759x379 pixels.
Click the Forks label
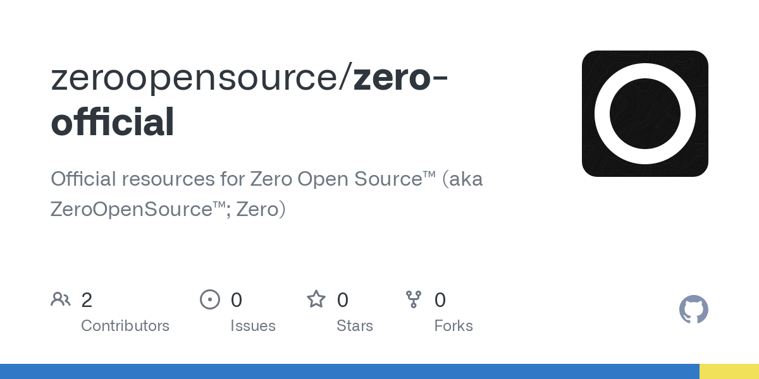pos(454,326)
